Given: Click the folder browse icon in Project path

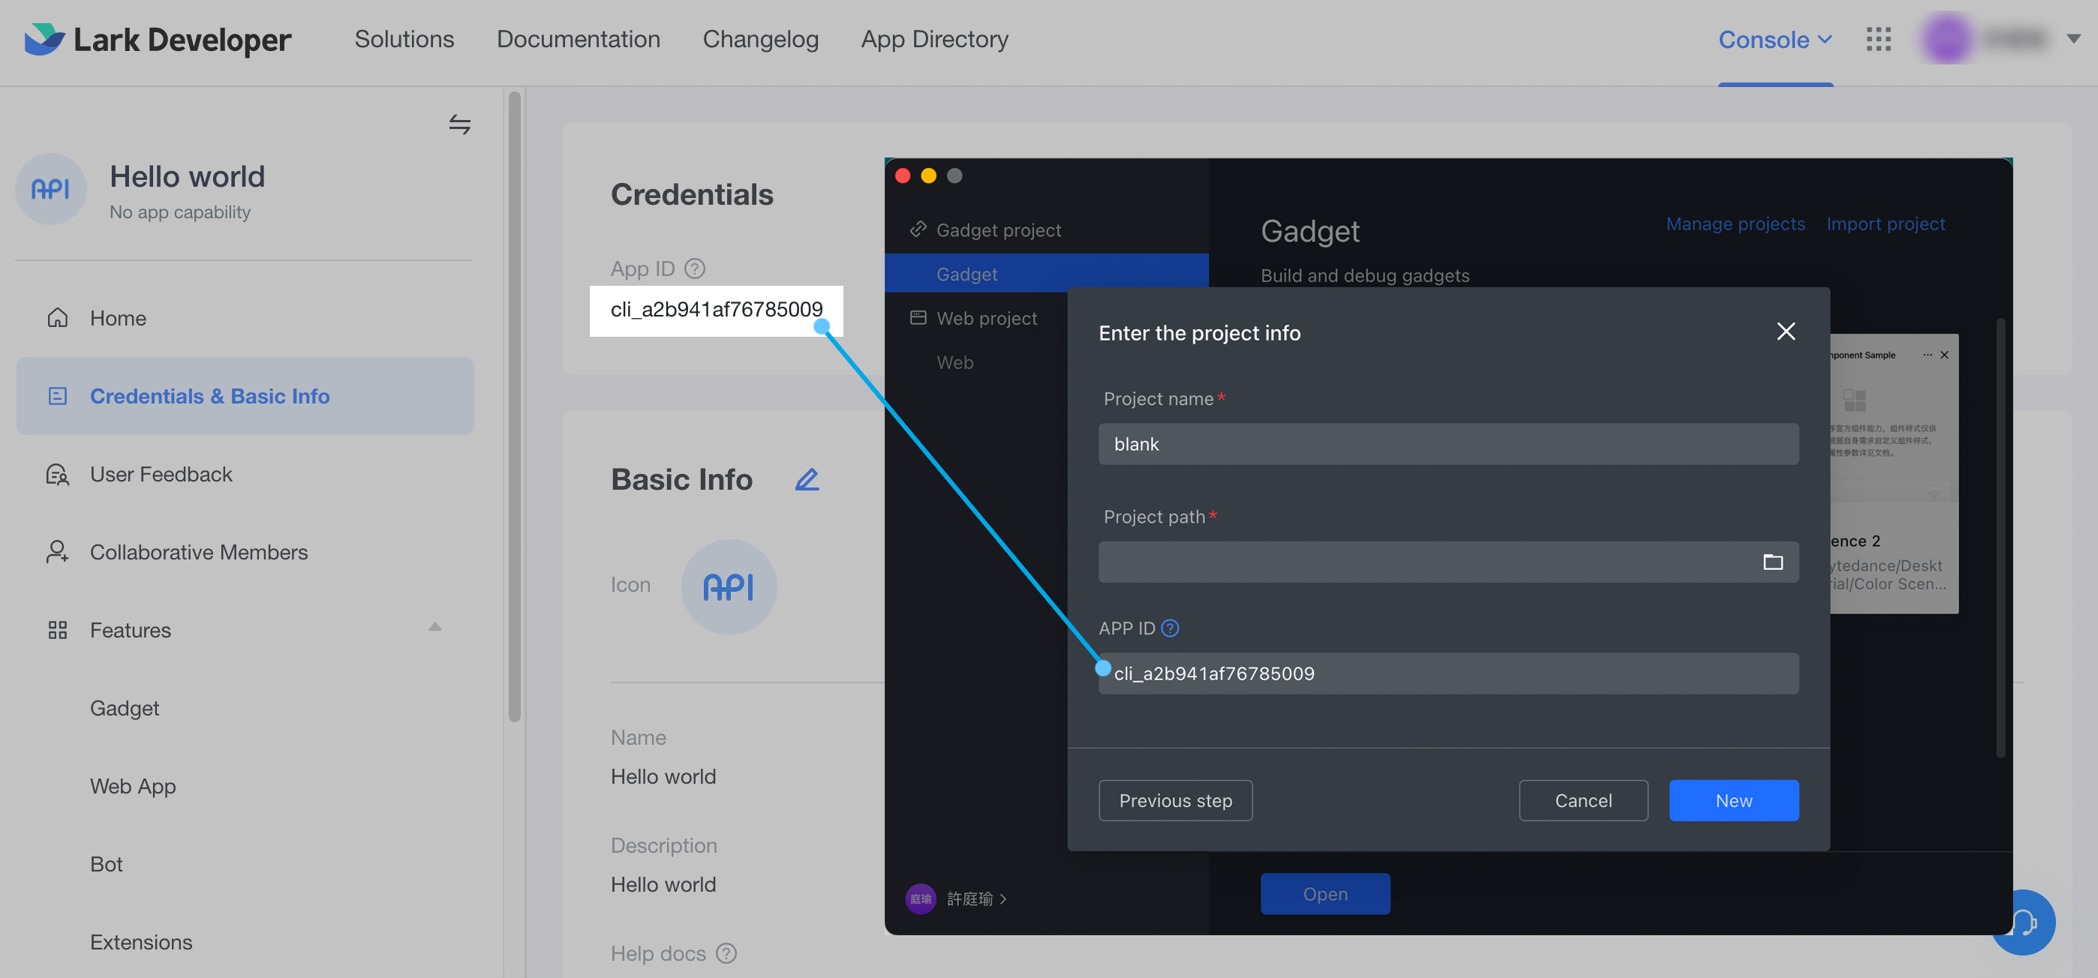Looking at the screenshot, I should 1772,562.
